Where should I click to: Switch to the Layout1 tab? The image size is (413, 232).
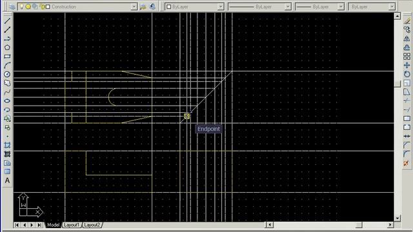(71, 225)
